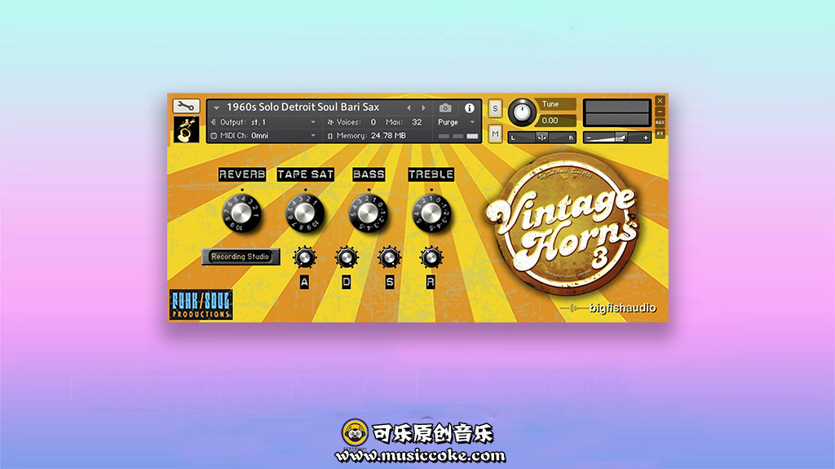Click the TAPE SAT knob

[305, 213]
